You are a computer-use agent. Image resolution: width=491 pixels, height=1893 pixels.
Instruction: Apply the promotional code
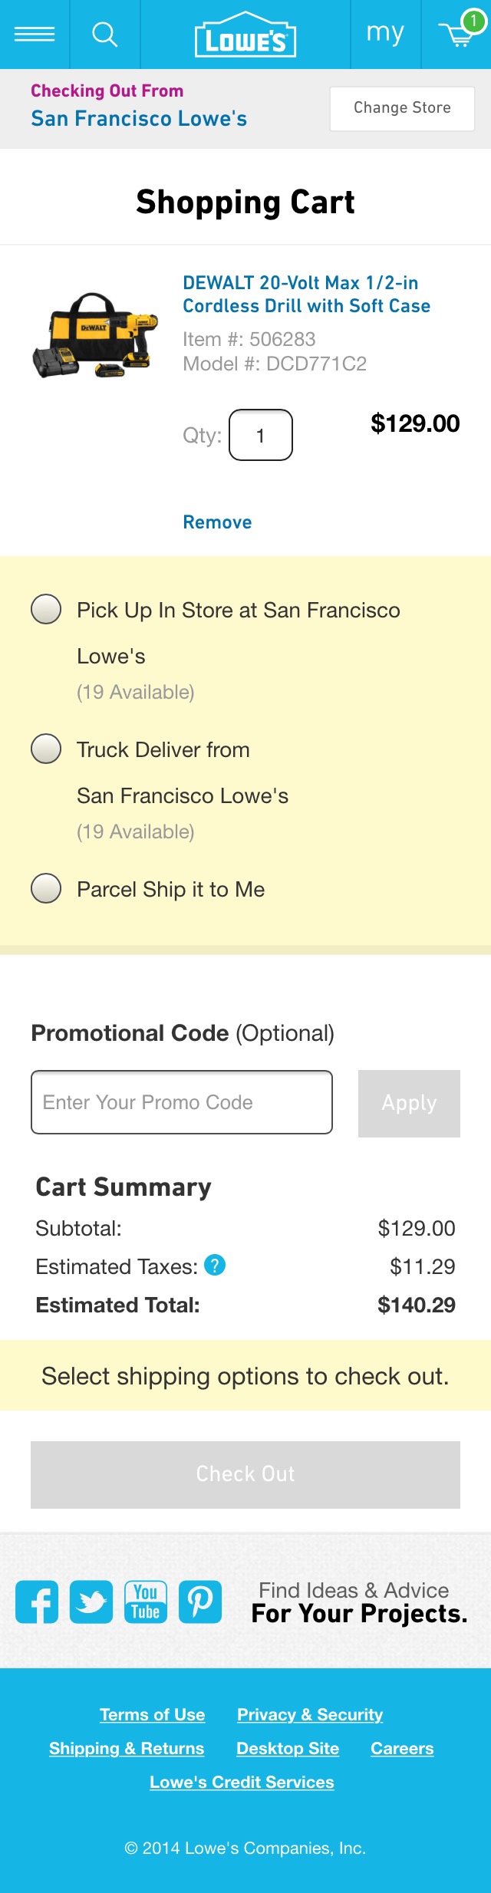(x=408, y=1102)
